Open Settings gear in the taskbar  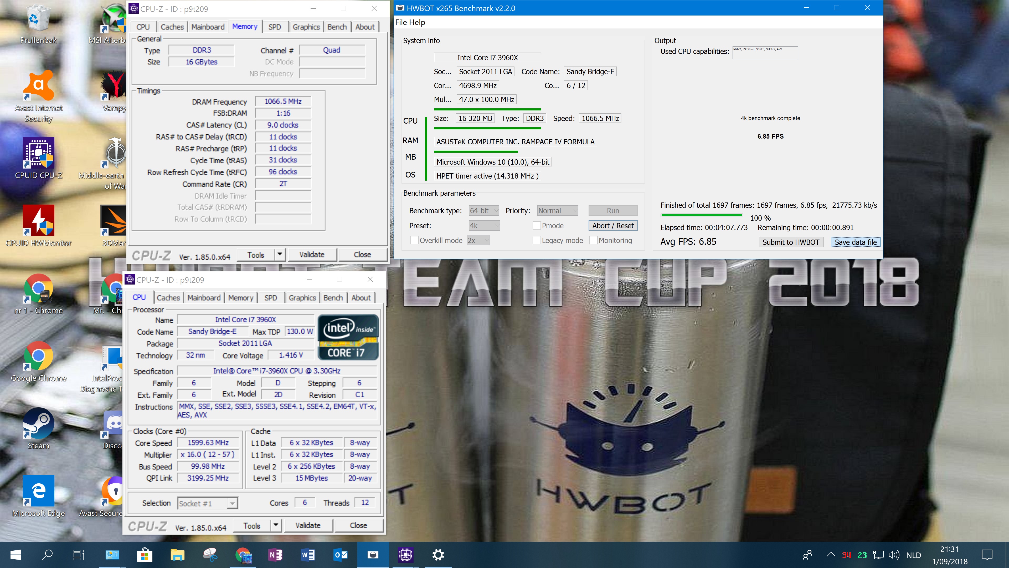click(438, 555)
